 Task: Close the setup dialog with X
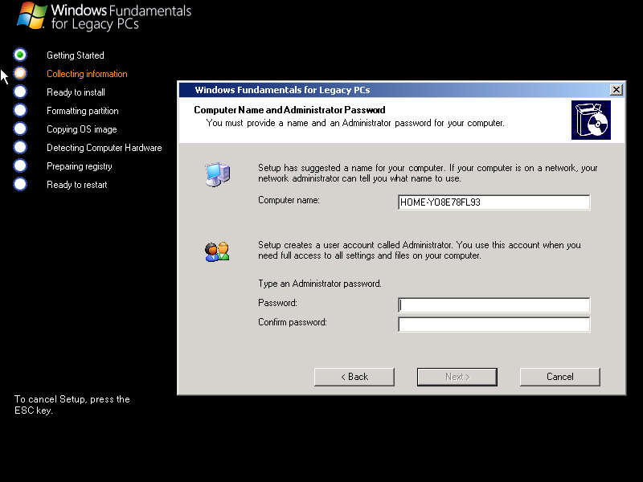click(616, 90)
